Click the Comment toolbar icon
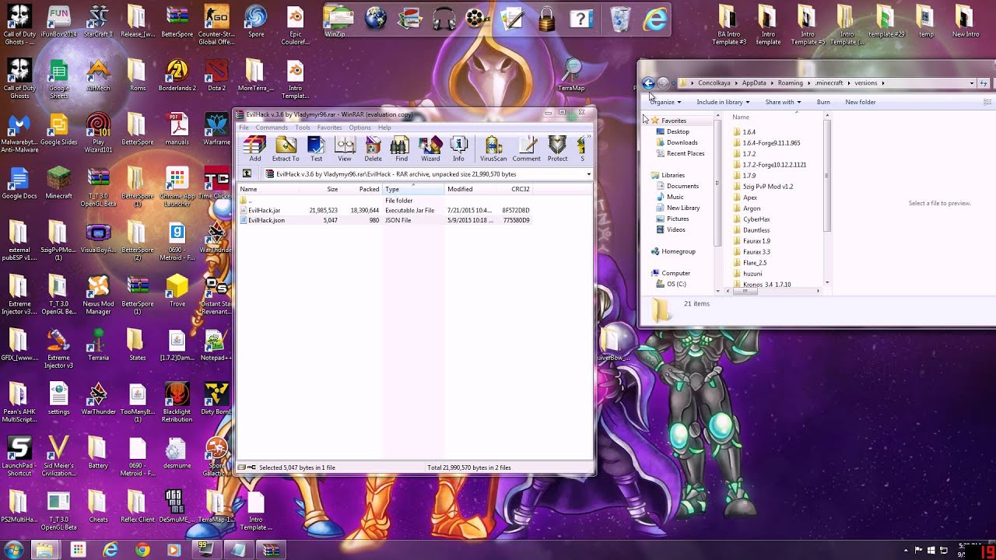The image size is (996, 560). tap(526, 148)
